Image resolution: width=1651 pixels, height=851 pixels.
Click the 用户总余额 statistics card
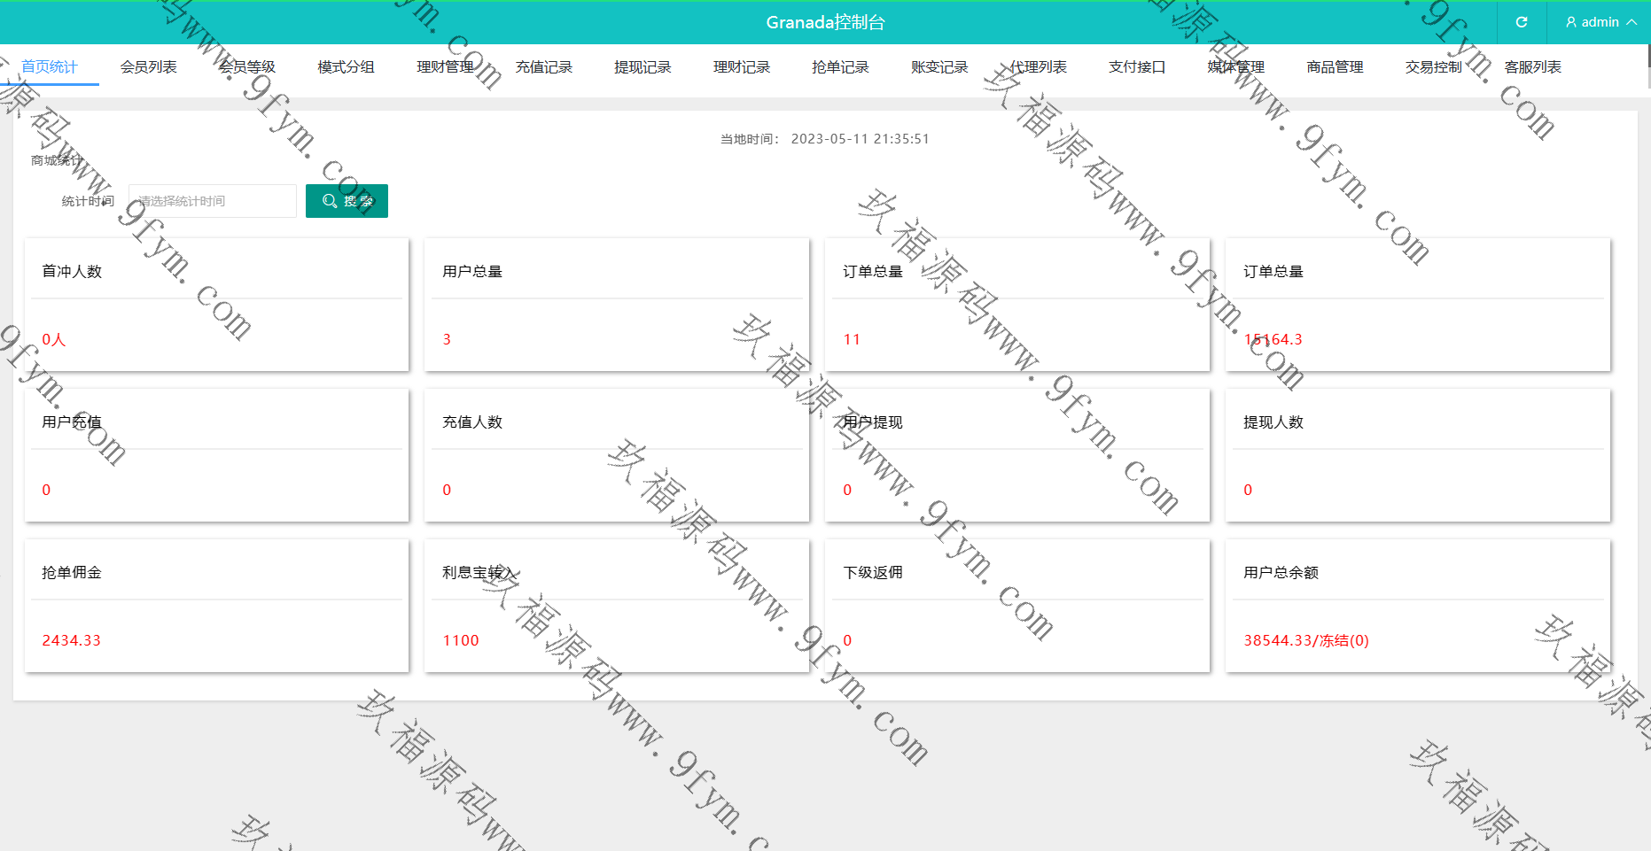click(x=1417, y=606)
